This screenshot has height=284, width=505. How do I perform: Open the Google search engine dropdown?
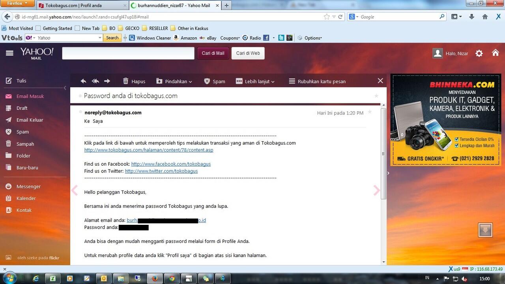(353, 17)
